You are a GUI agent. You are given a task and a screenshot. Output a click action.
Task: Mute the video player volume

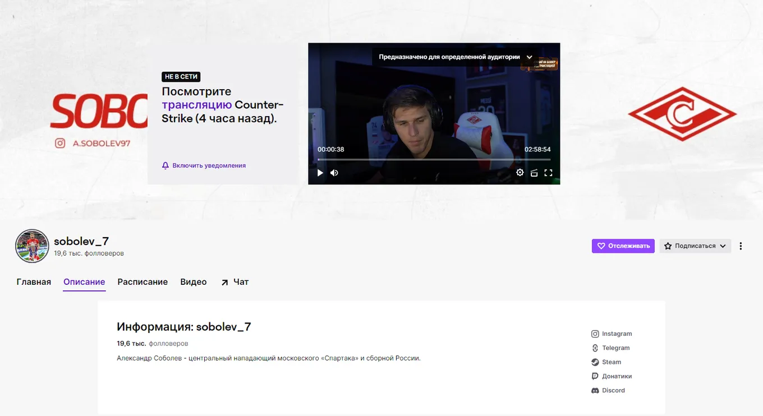[x=334, y=173]
